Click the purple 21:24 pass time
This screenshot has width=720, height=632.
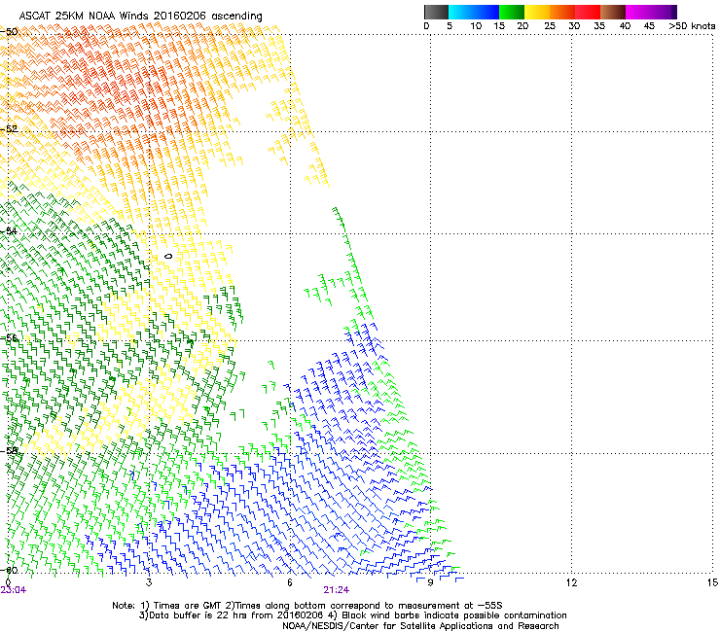[x=336, y=590]
